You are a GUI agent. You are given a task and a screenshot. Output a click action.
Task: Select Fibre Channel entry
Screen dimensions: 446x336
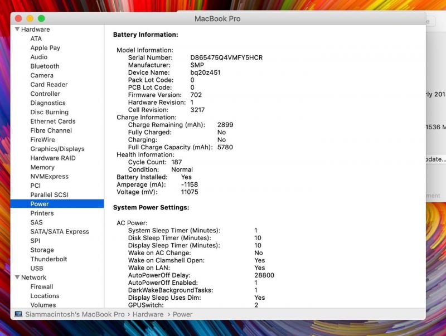click(x=51, y=130)
